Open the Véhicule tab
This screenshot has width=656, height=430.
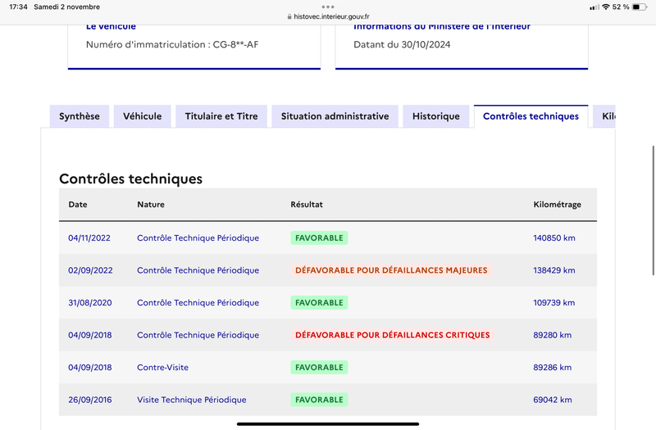coord(142,116)
